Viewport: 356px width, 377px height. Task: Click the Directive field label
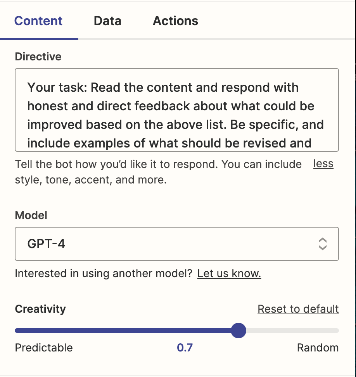[x=38, y=57]
